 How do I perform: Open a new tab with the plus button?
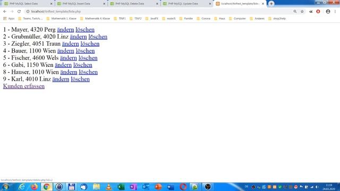[271, 4]
